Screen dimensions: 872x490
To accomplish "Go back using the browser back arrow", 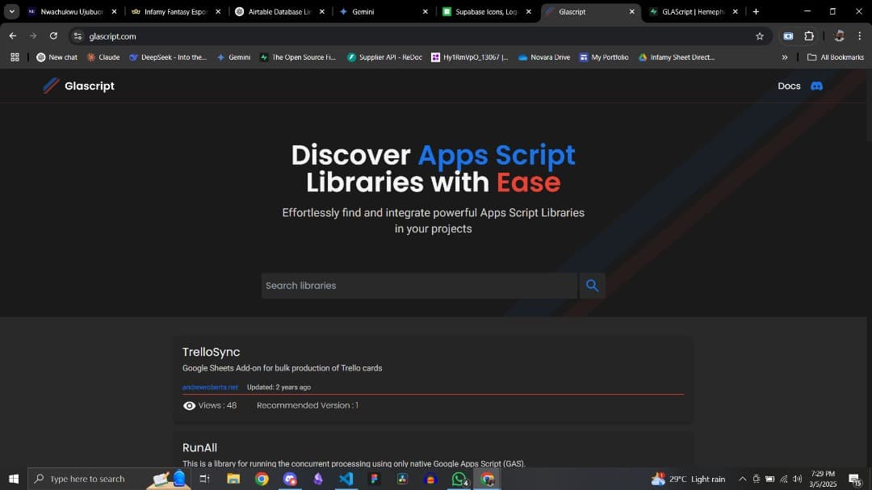I will point(13,36).
